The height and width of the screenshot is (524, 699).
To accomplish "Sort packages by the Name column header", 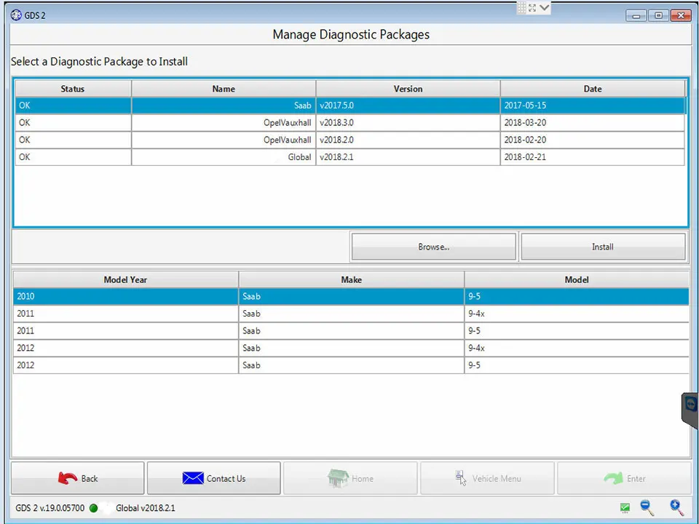I will (224, 89).
